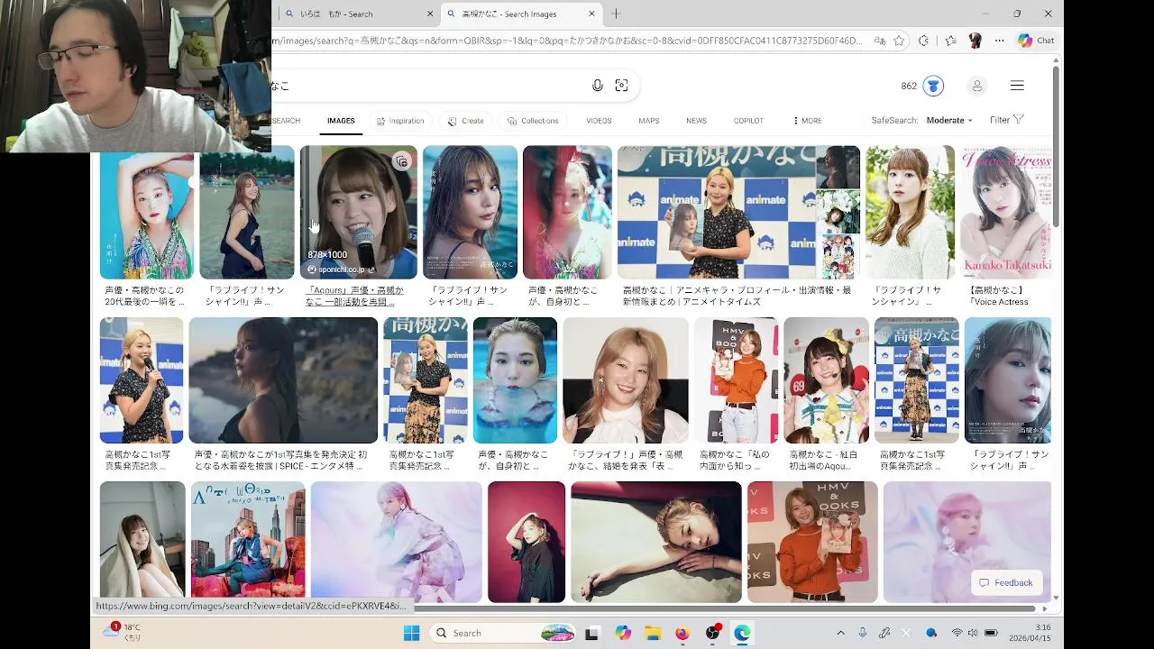Image resolution: width=1154 pixels, height=649 pixels.
Task: Click caption 【高槻かなこ】「Voice Actress
Action: point(998,296)
